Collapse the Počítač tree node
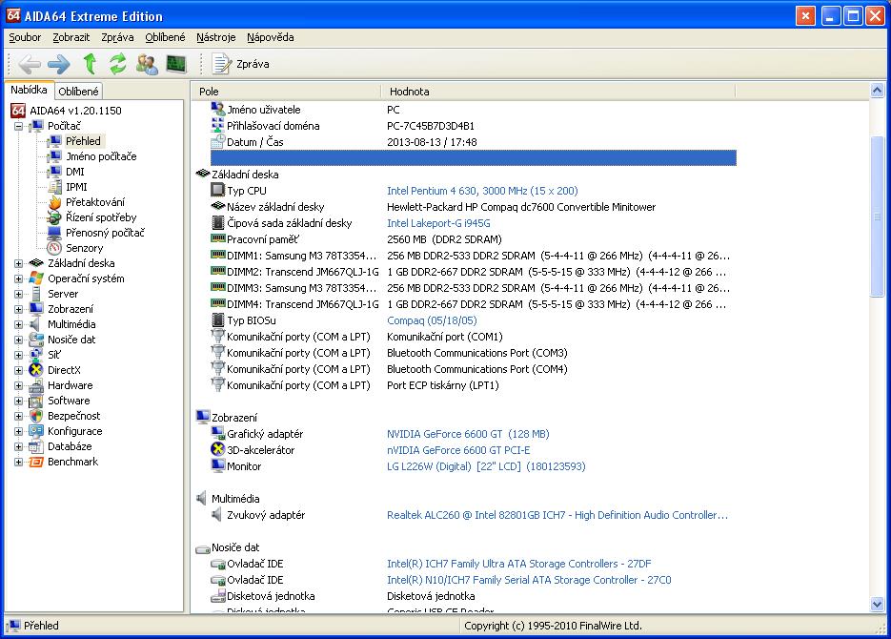Screen dimensions: 891x639 tap(19, 126)
